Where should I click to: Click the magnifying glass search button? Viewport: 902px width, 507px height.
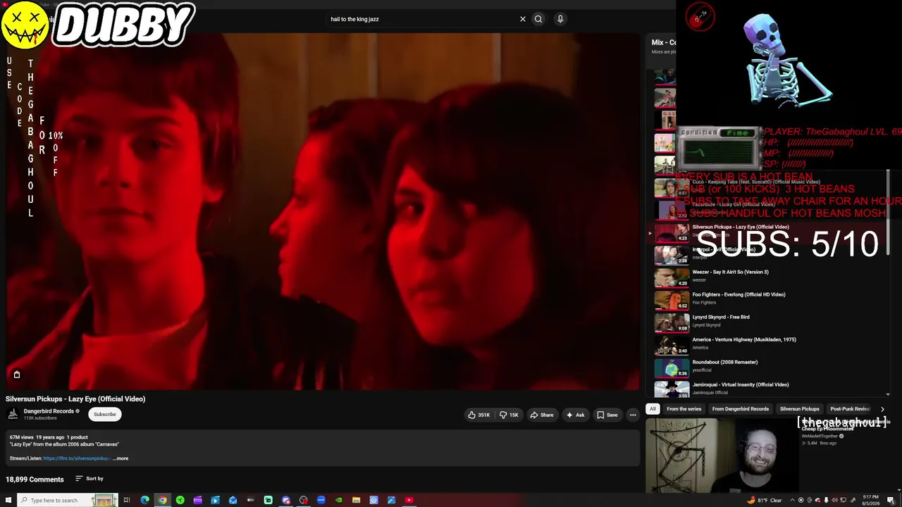pyautogui.click(x=538, y=19)
